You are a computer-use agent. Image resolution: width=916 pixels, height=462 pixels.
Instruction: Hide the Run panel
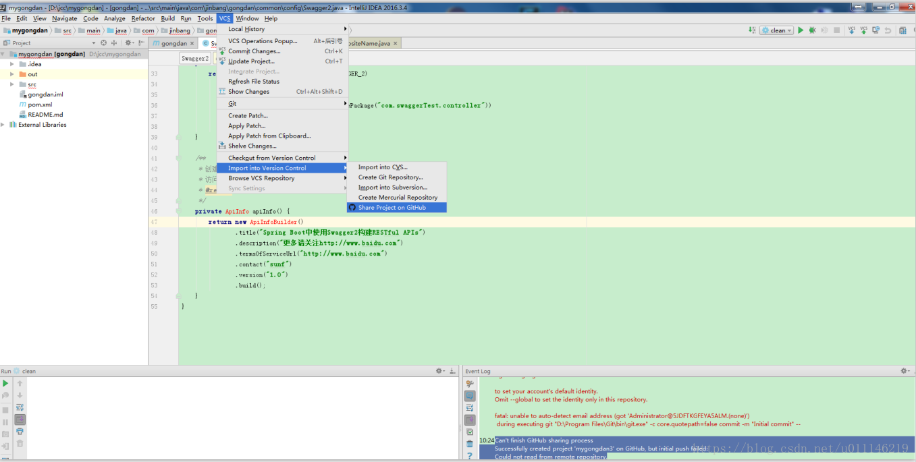[452, 371]
